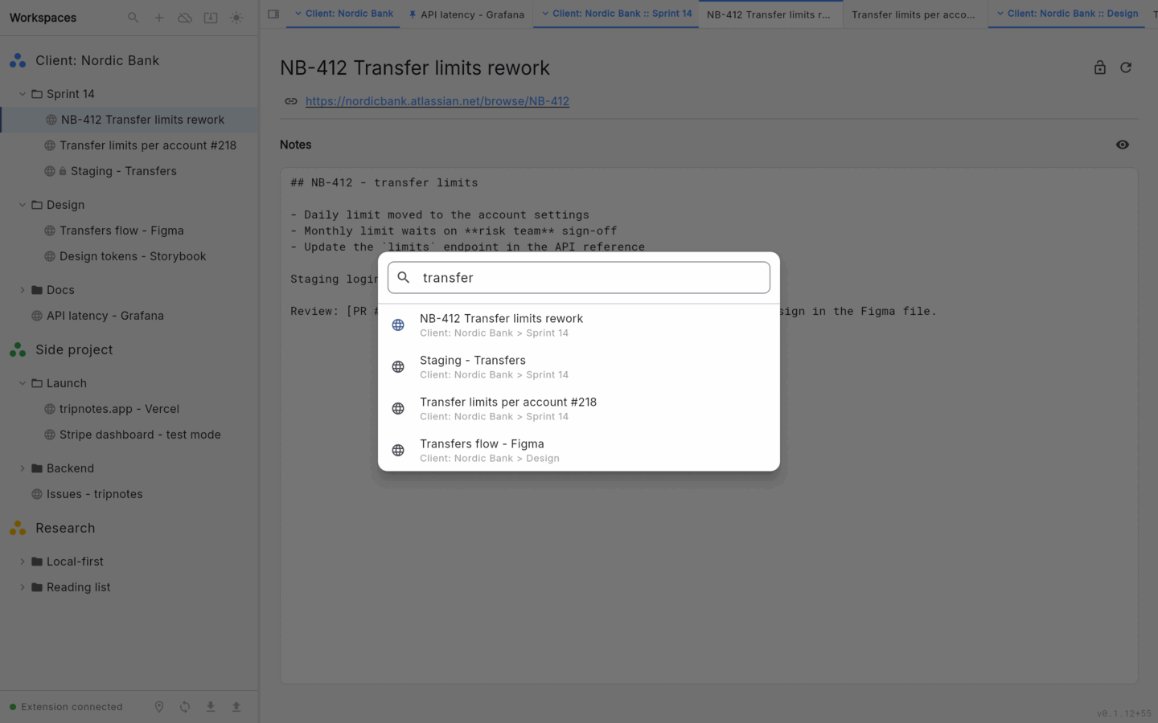Toggle the sidebar panel icon left of tabs
Image resolution: width=1158 pixels, height=723 pixels.
[x=273, y=14]
